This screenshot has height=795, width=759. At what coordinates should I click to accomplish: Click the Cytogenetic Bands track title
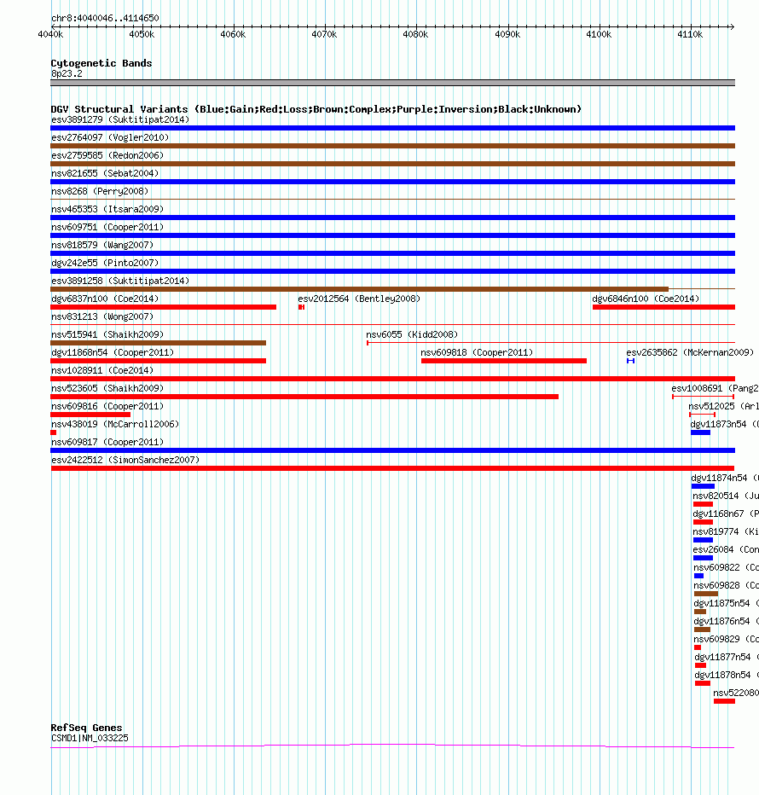click(101, 63)
